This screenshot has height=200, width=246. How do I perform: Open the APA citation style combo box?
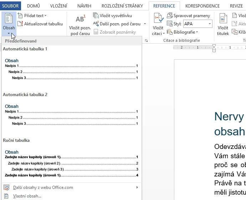(x=198, y=24)
